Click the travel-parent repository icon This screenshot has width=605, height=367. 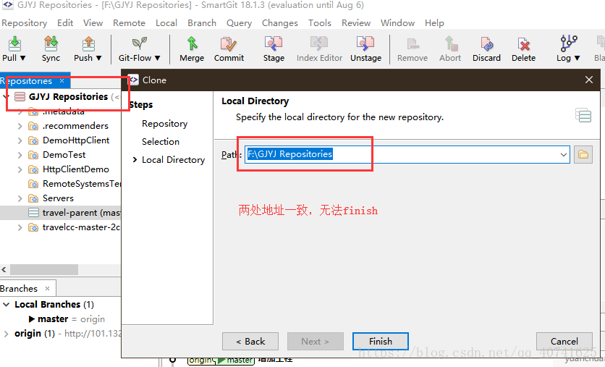pos(33,213)
